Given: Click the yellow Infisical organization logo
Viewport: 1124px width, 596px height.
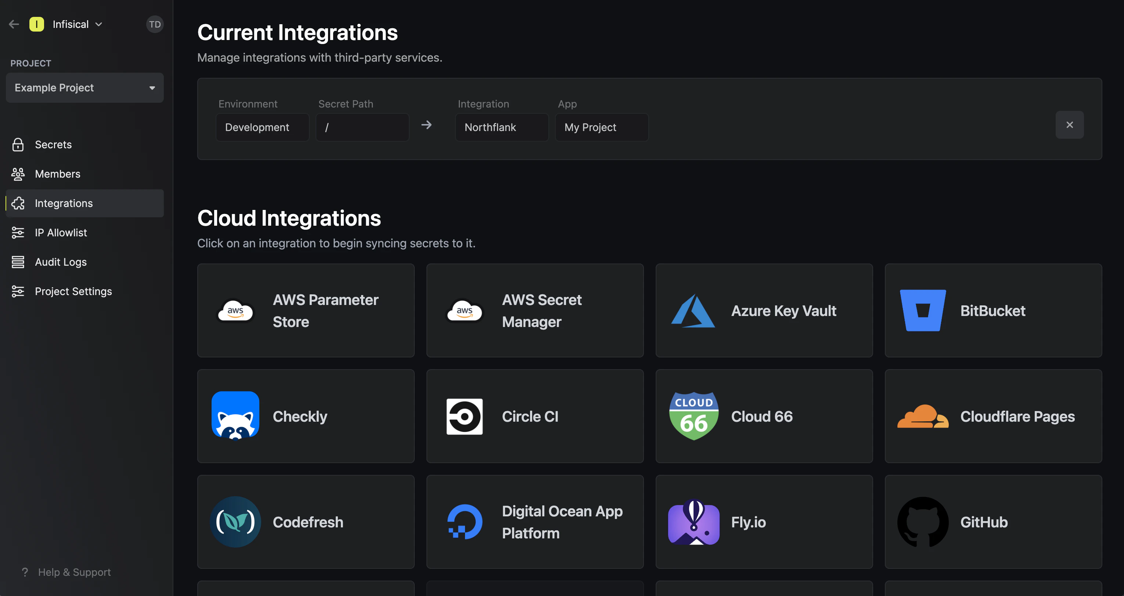Looking at the screenshot, I should coord(37,25).
